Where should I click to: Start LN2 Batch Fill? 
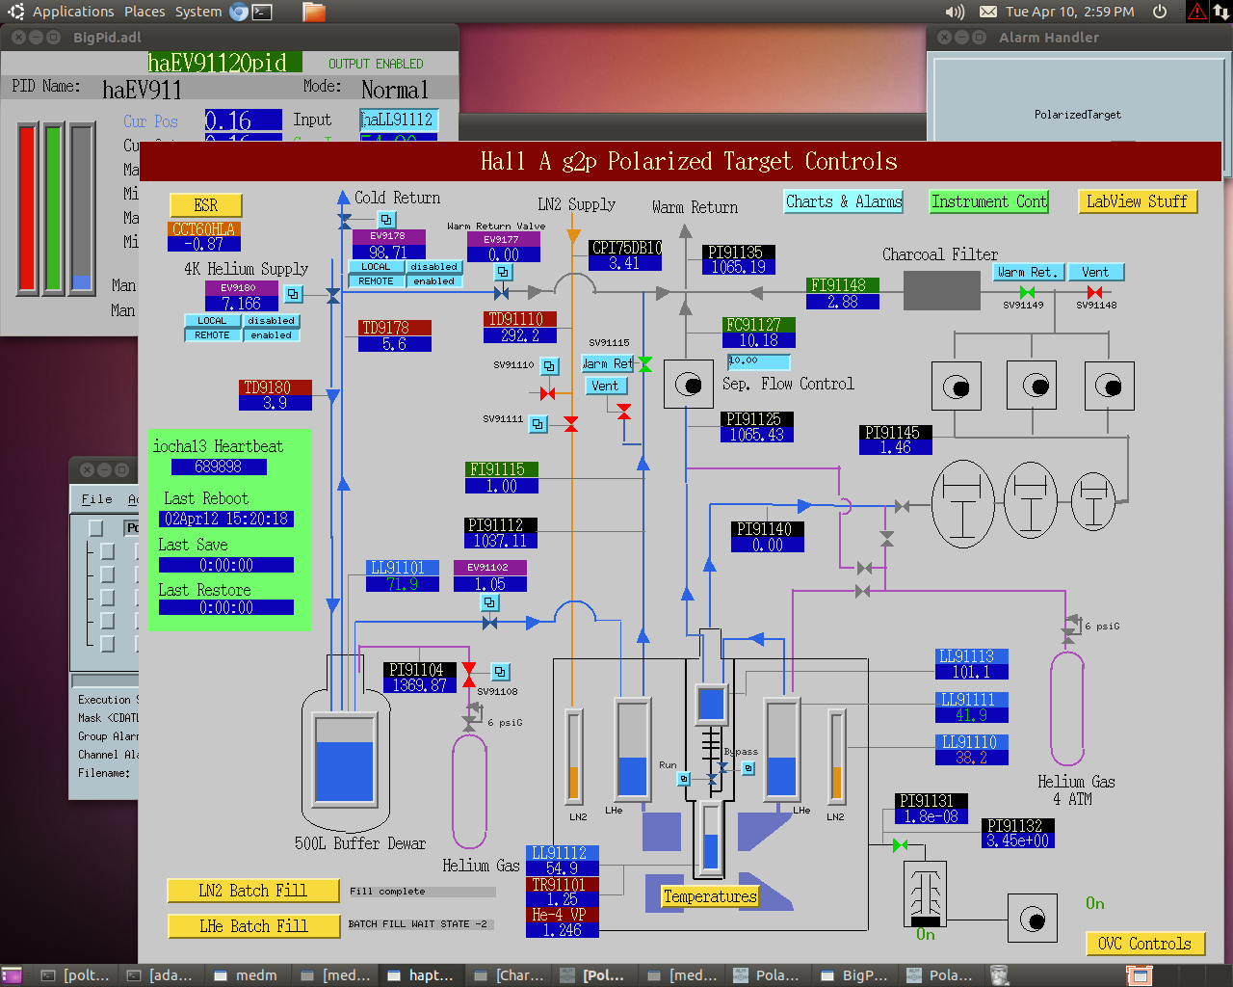pos(252,891)
